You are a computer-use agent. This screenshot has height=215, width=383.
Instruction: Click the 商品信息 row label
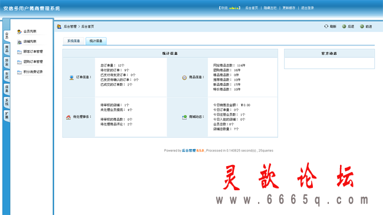197,77
